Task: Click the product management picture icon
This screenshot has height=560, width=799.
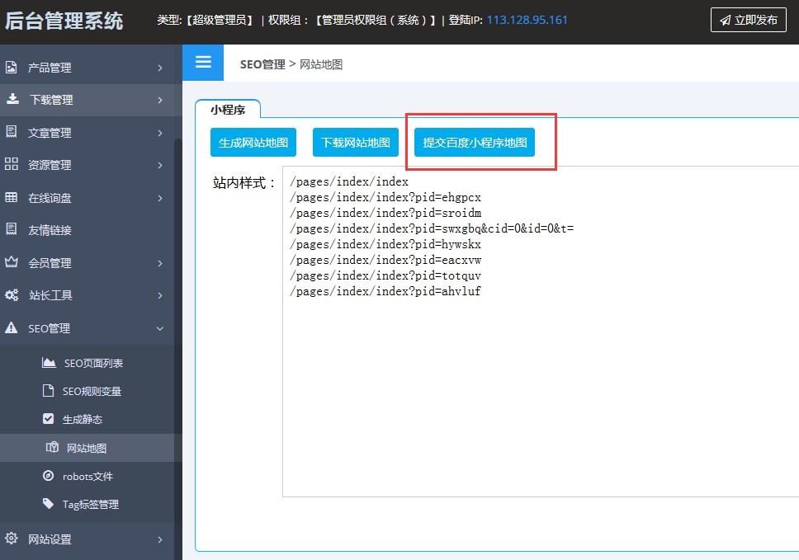Action: click(x=12, y=68)
